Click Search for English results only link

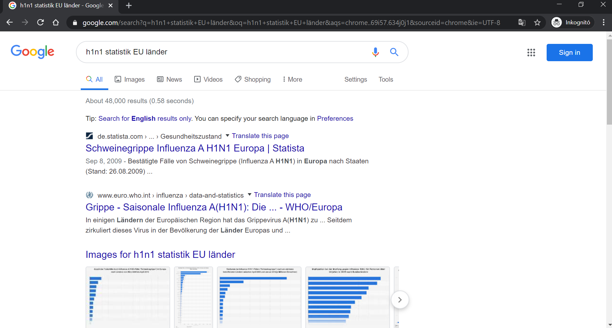coord(145,119)
